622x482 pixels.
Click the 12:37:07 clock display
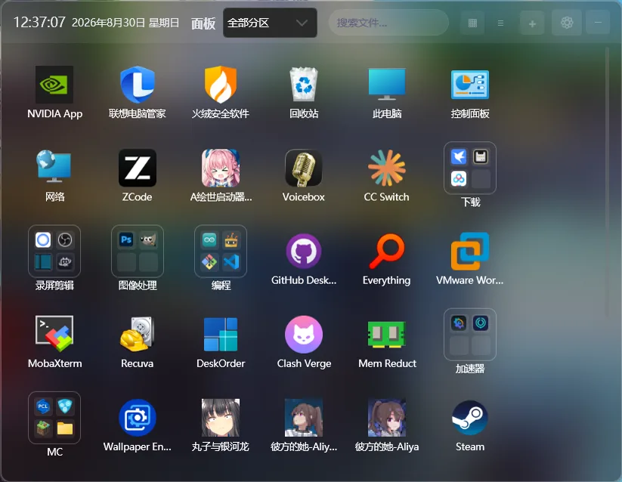click(x=39, y=22)
